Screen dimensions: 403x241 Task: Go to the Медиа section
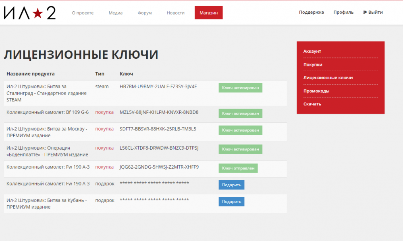point(115,12)
